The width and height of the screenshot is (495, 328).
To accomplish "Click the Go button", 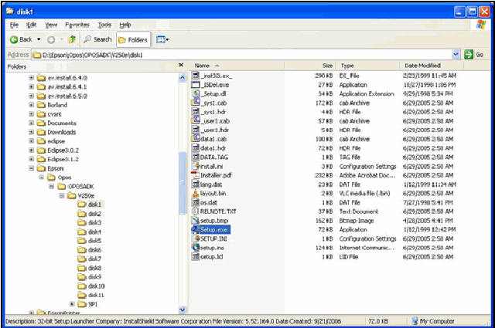I will point(473,55).
